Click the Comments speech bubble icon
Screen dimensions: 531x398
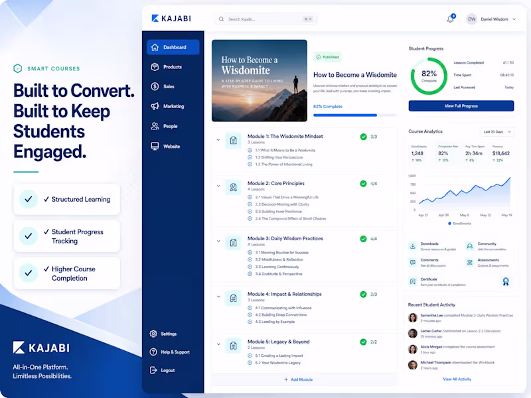413,262
